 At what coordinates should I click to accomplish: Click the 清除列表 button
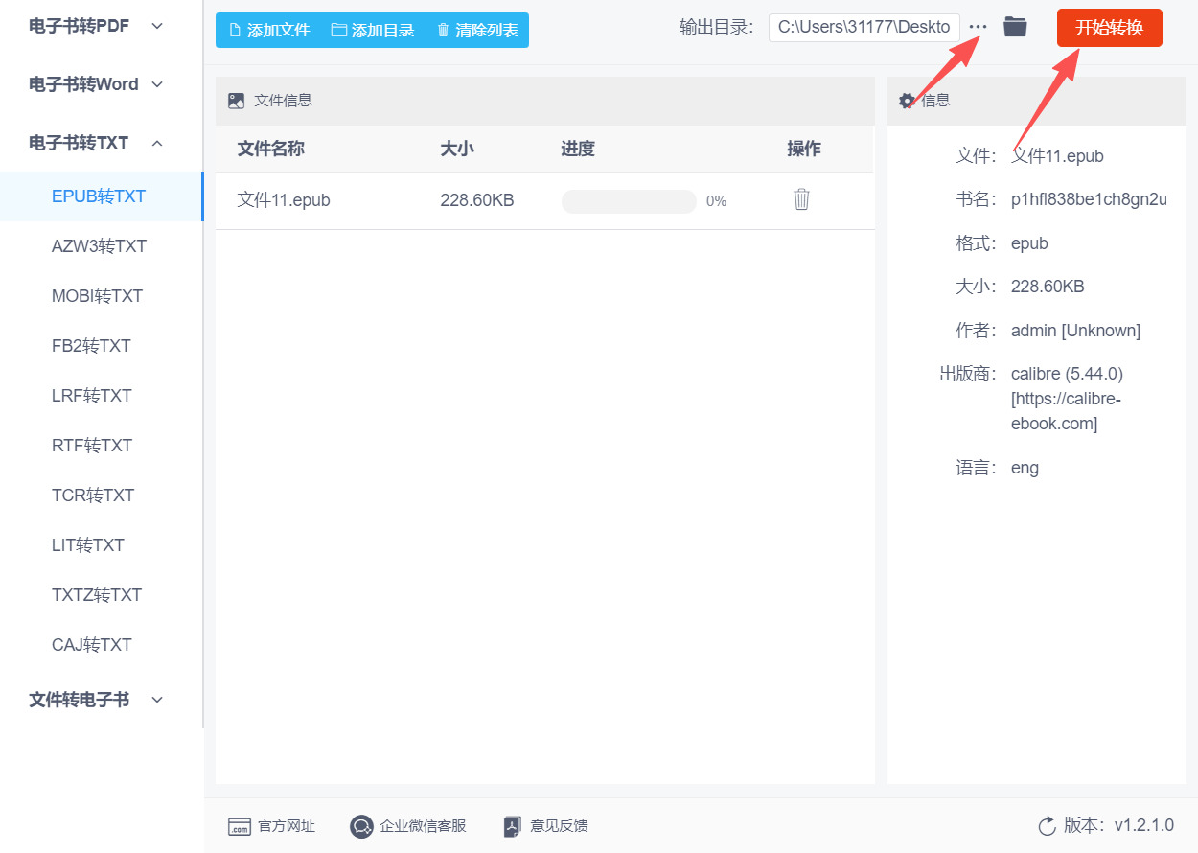coord(477,30)
